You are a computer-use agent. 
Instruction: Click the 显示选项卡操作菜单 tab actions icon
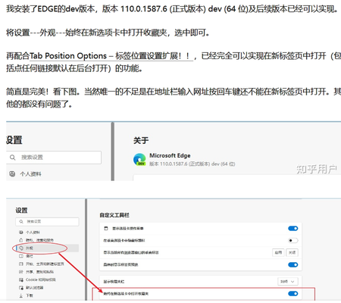pos(106,228)
